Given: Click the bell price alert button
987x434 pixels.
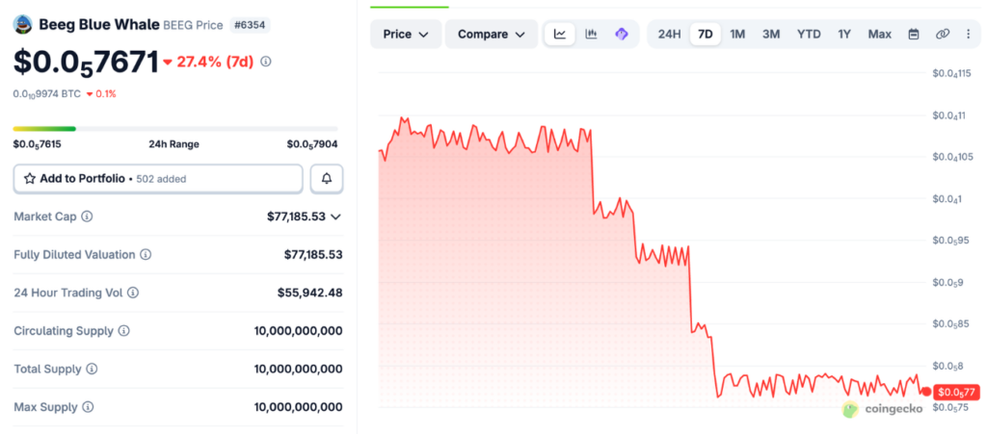Looking at the screenshot, I should [x=327, y=179].
